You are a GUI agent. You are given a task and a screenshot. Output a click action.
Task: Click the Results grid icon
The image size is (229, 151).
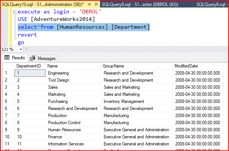[x=7, y=58]
